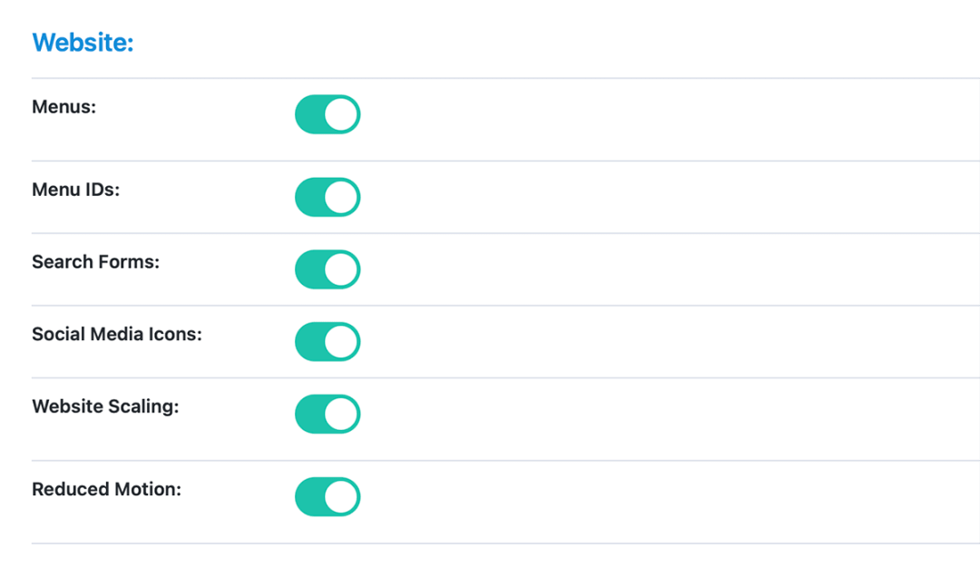Click the Menus toggle switch

click(328, 114)
